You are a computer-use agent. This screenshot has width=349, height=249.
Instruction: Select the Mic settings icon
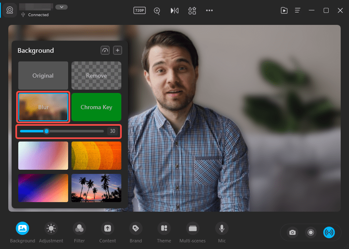[221, 232]
